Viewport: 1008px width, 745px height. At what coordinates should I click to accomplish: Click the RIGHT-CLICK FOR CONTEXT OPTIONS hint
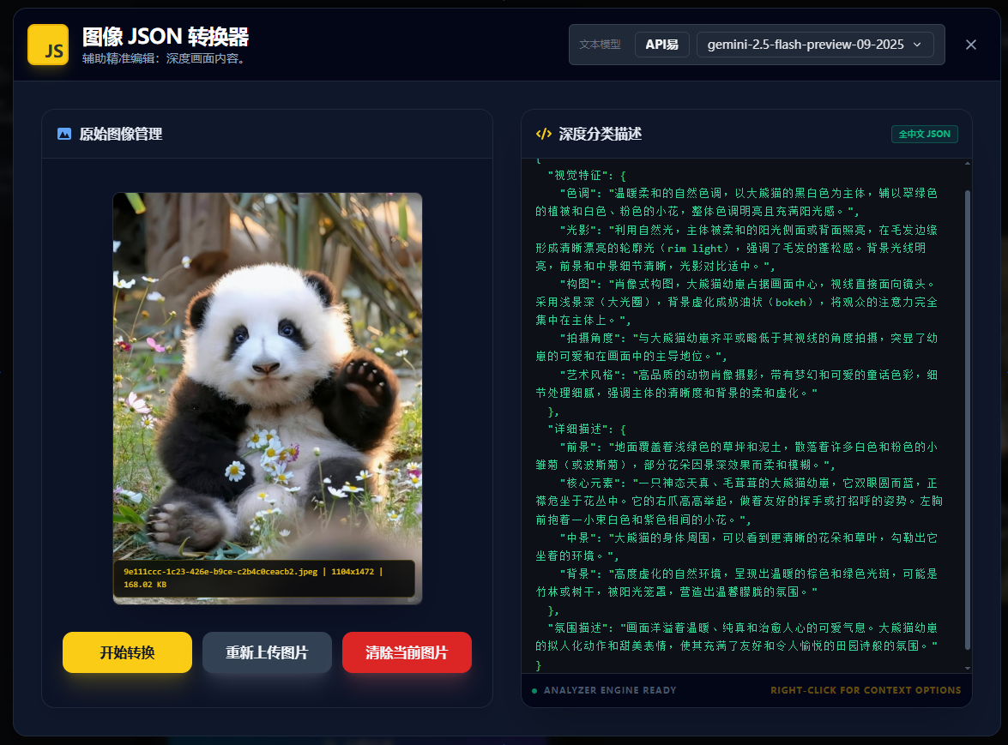pos(865,690)
